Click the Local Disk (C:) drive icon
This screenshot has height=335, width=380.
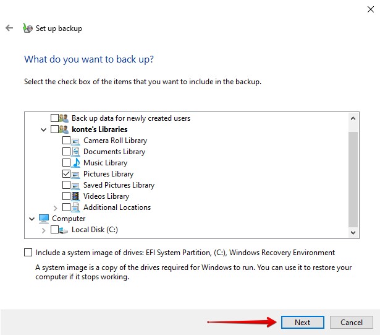tap(64, 230)
